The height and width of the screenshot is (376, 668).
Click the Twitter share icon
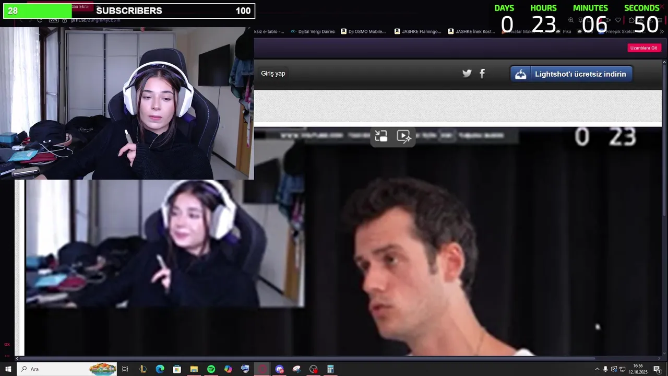[467, 74]
